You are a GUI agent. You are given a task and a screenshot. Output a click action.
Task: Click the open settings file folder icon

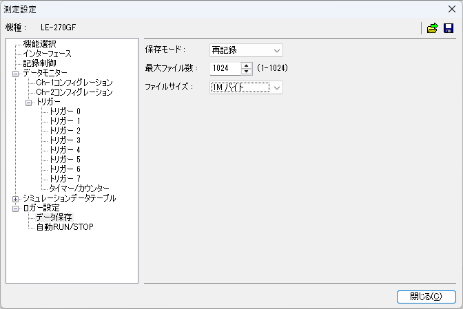pos(432,28)
